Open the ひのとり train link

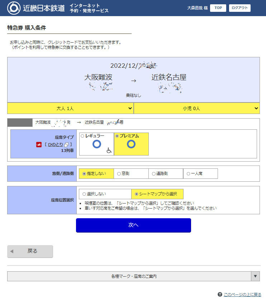pyautogui.click(x=55, y=144)
